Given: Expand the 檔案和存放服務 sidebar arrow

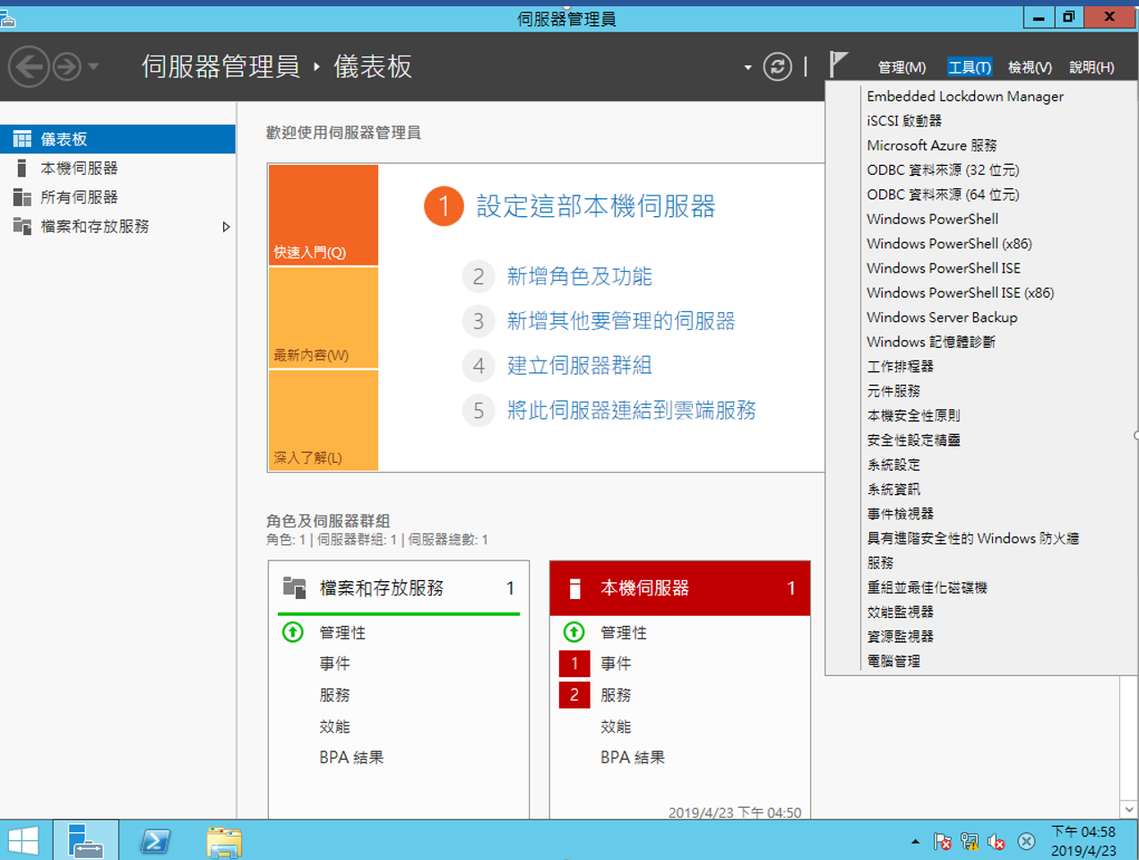Looking at the screenshot, I should pos(226,227).
